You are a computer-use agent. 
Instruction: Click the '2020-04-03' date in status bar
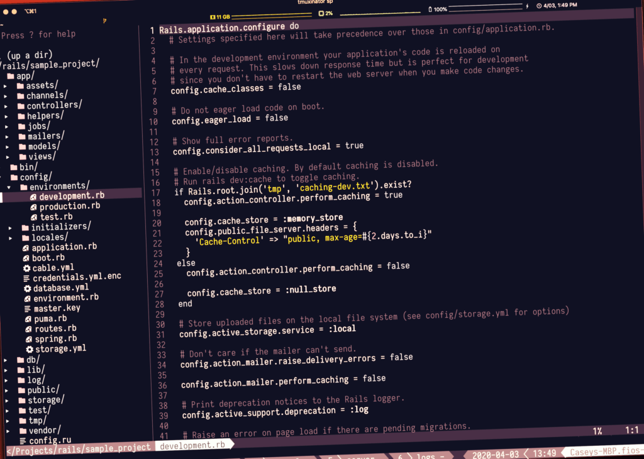point(495,455)
